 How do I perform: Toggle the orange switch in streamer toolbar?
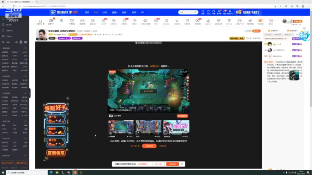[x=261, y=21]
